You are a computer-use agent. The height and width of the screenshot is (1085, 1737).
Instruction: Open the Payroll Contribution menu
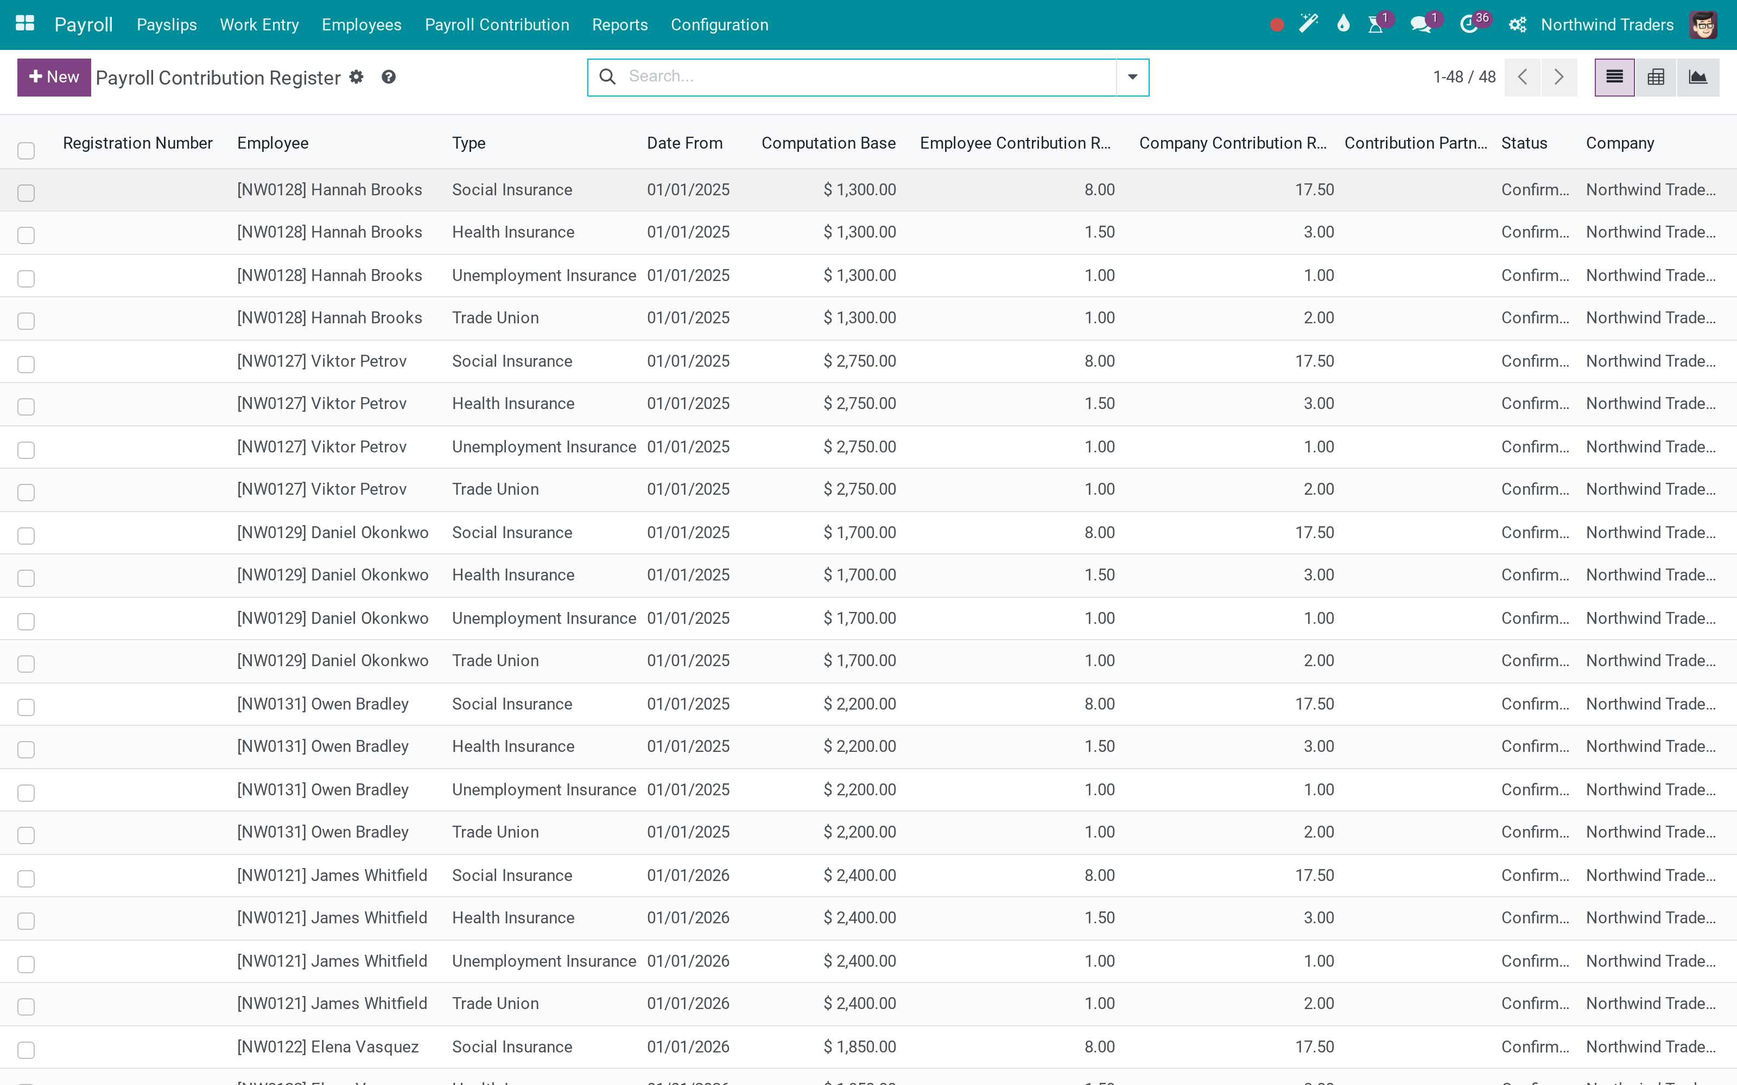(497, 24)
